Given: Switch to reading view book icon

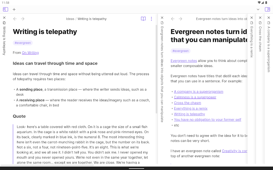Looking at the screenshot, I should [x=143, y=19].
